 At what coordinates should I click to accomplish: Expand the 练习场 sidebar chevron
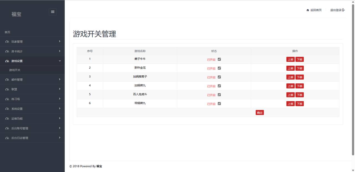pos(60,99)
